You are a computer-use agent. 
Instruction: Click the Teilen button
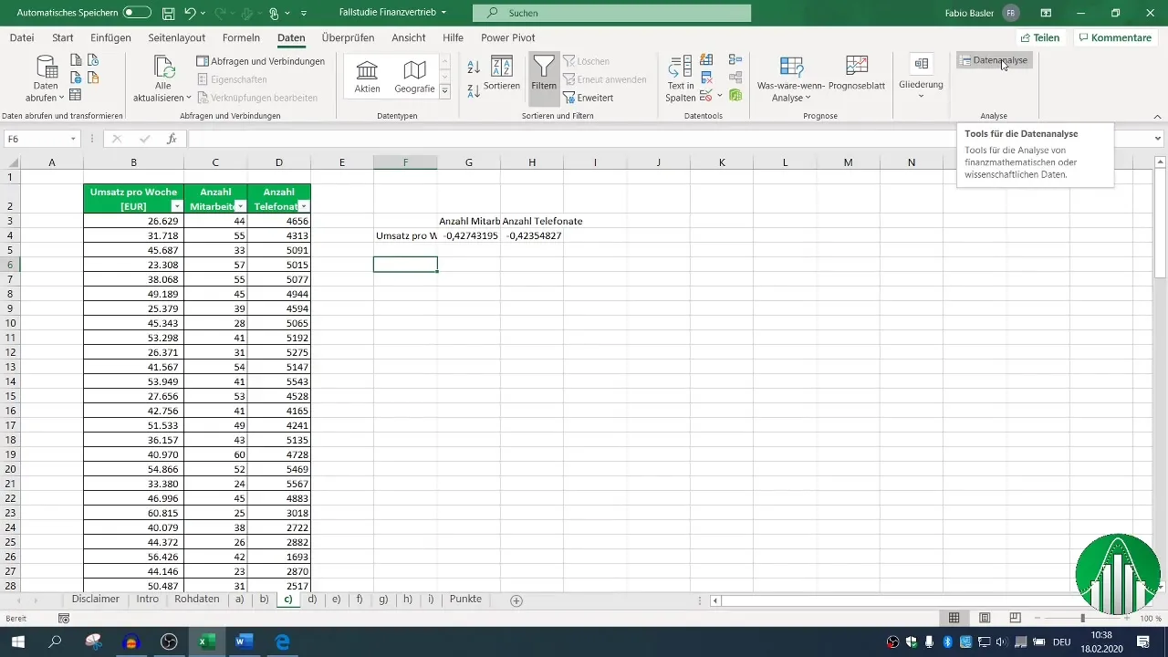tap(1040, 37)
